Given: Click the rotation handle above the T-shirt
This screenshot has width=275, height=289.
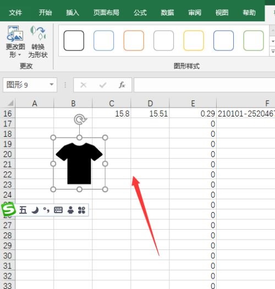Looking at the screenshot, I should pyautogui.click(x=80, y=119).
